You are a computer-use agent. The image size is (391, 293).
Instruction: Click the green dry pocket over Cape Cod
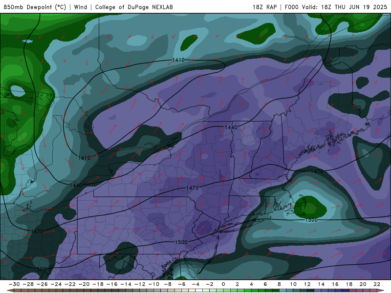point(310,207)
